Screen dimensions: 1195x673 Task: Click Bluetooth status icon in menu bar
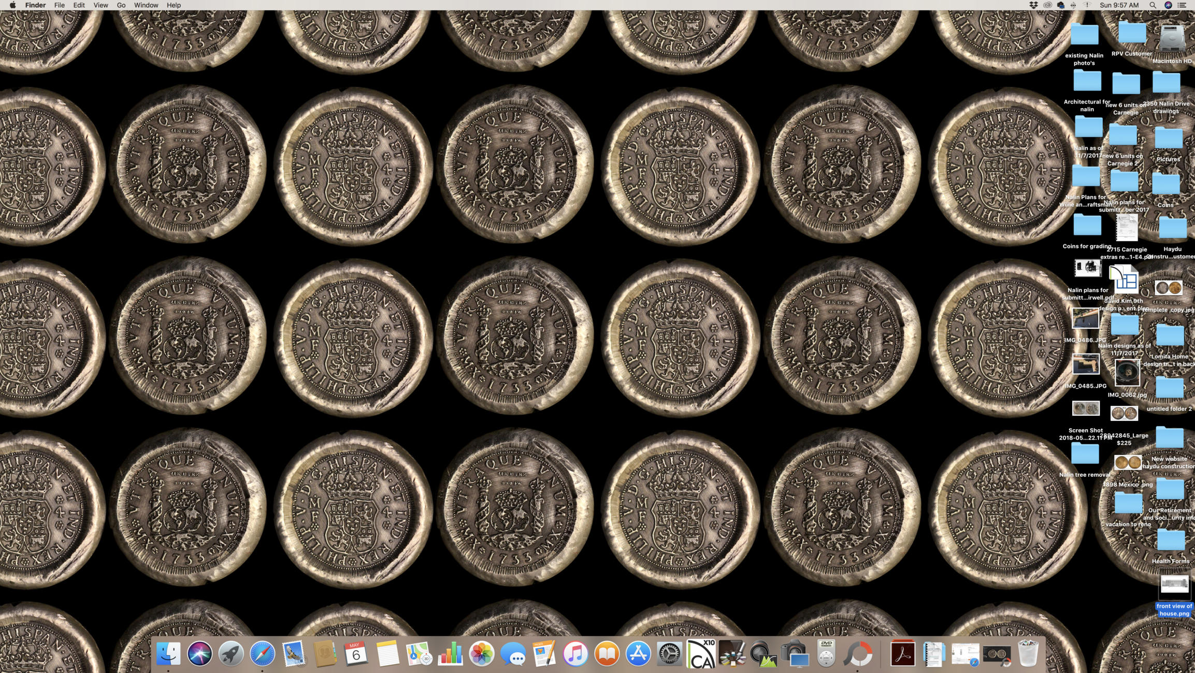pos(1073,5)
